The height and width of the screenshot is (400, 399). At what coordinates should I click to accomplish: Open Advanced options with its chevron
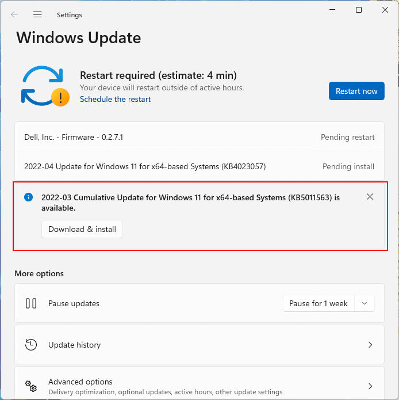370,386
